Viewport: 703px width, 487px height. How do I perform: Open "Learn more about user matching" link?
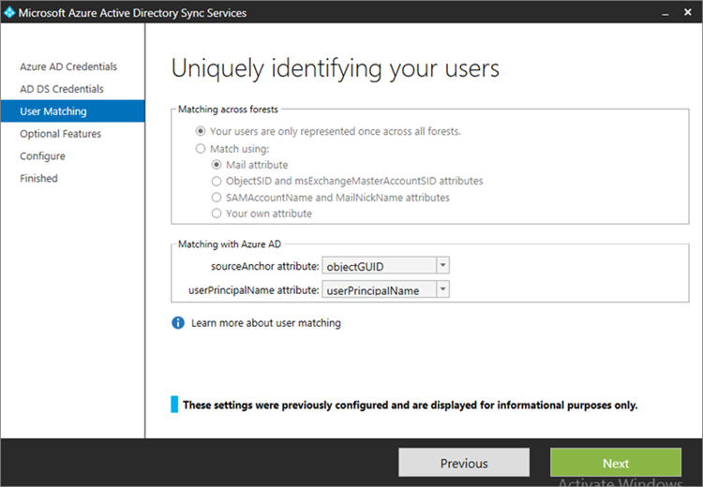[266, 323]
